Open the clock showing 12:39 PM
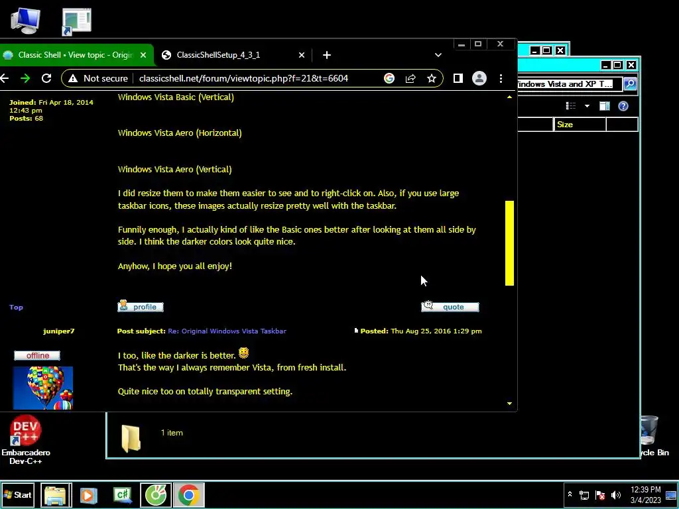Screen dimensions: 679x509 click(x=646, y=494)
